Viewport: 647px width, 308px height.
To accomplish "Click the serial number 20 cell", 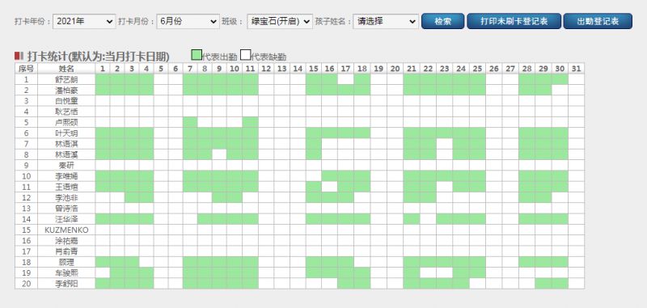I will tap(26, 283).
